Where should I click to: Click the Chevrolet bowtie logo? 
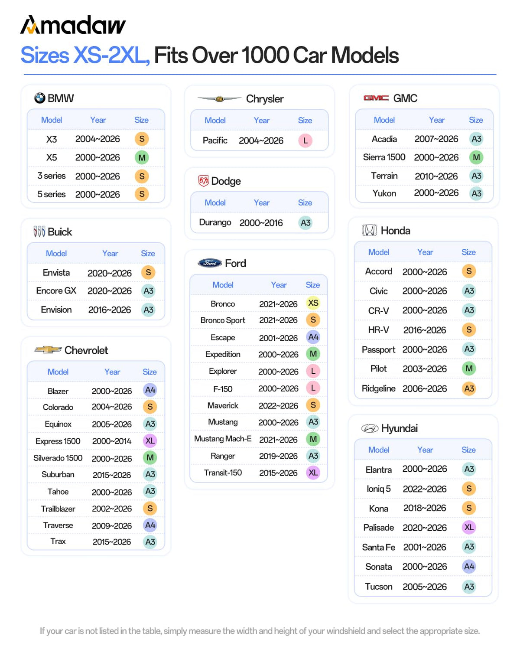tap(48, 349)
